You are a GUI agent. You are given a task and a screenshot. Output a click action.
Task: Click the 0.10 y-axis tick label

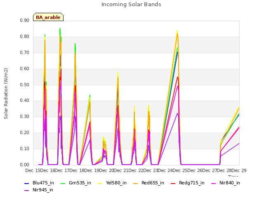25,148
